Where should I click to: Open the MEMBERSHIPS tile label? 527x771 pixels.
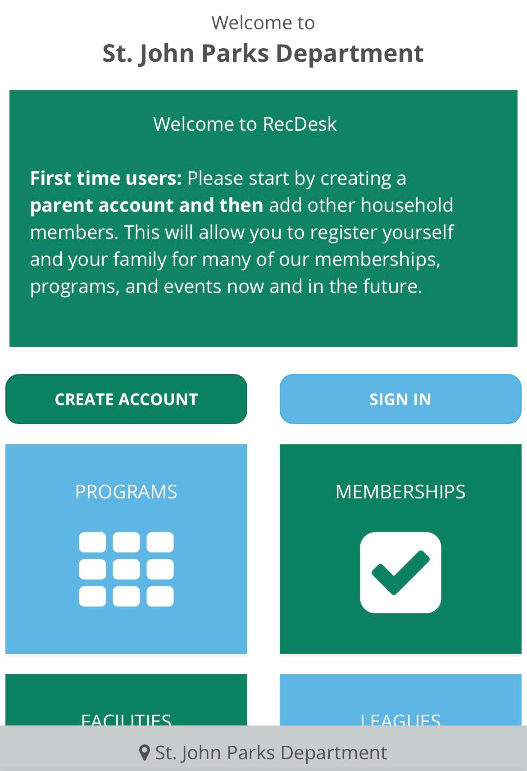pos(400,492)
